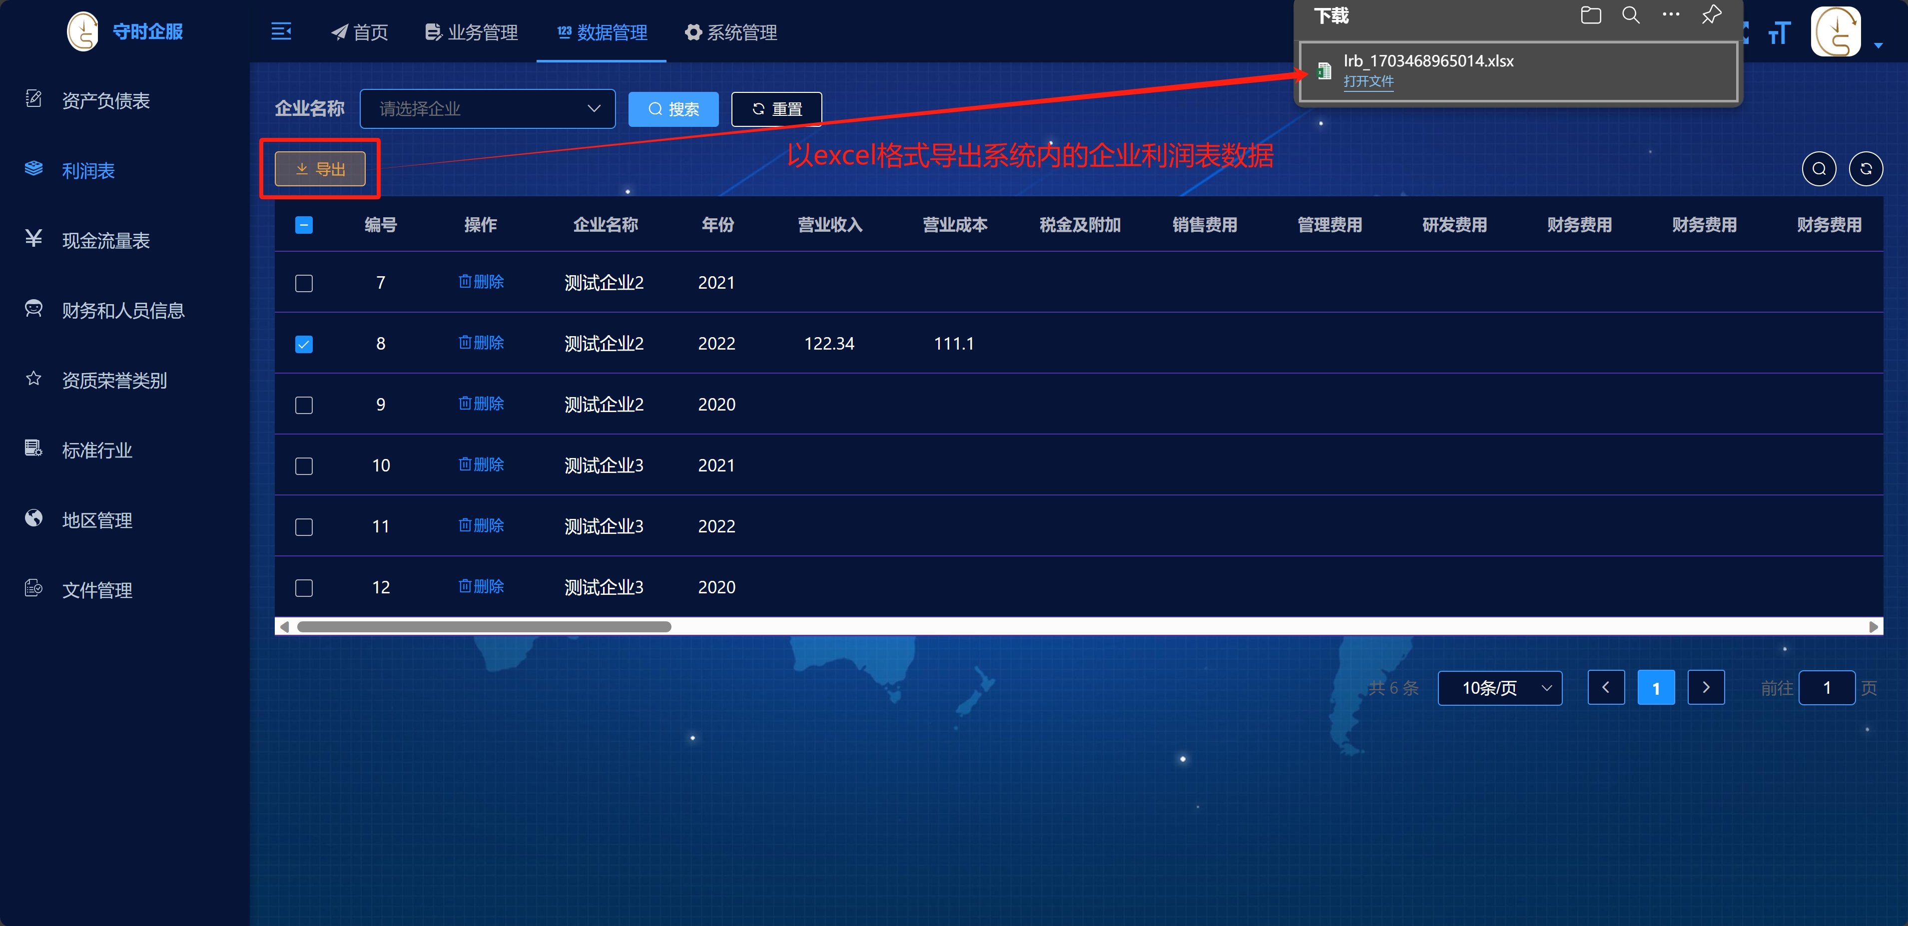The height and width of the screenshot is (926, 1908).
Task: Click the 搜索 button
Action: (x=673, y=109)
